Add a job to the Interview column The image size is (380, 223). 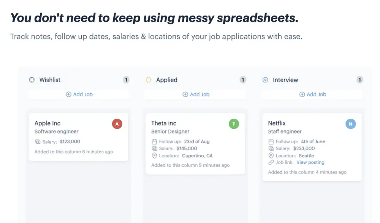(x=312, y=94)
